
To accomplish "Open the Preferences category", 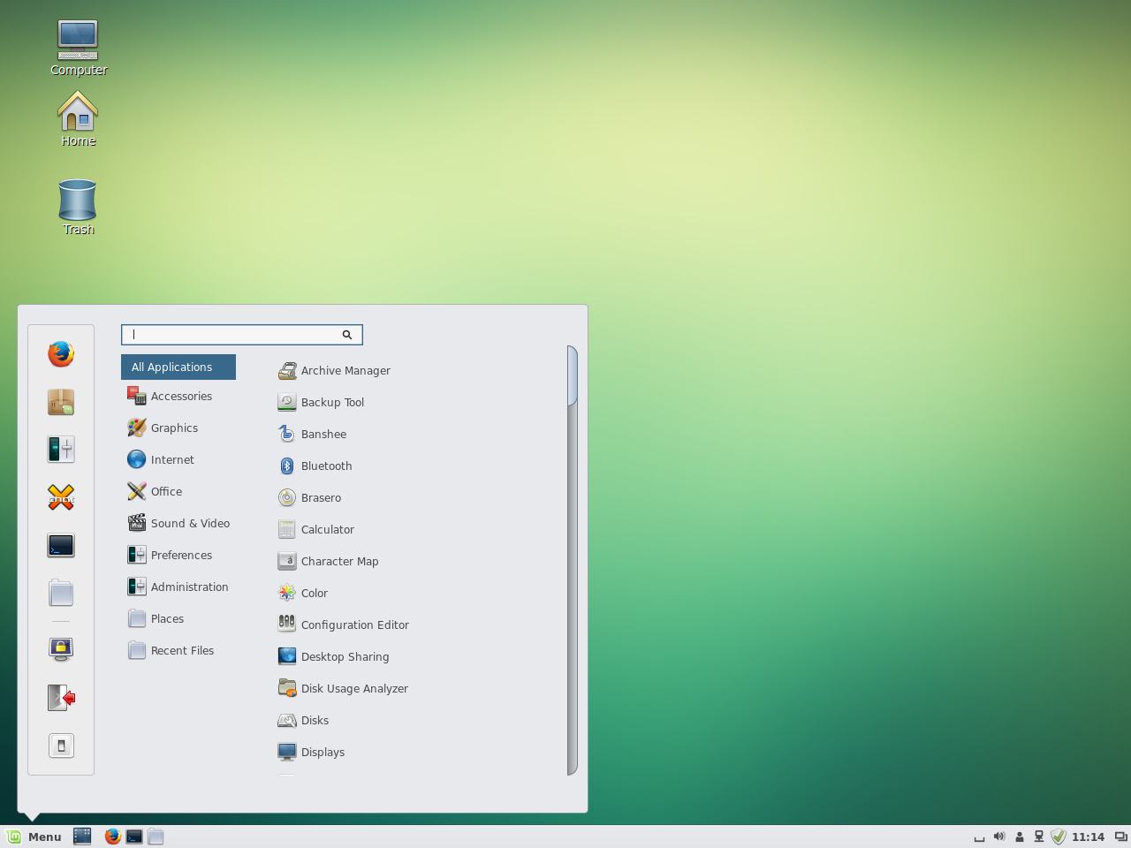I will coord(178,556).
